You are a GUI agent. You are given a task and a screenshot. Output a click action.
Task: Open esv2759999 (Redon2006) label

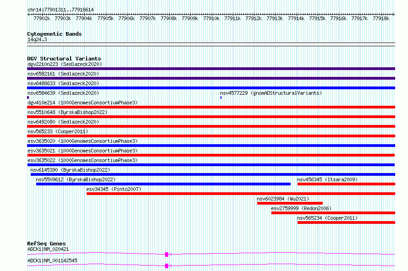pos(301,208)
